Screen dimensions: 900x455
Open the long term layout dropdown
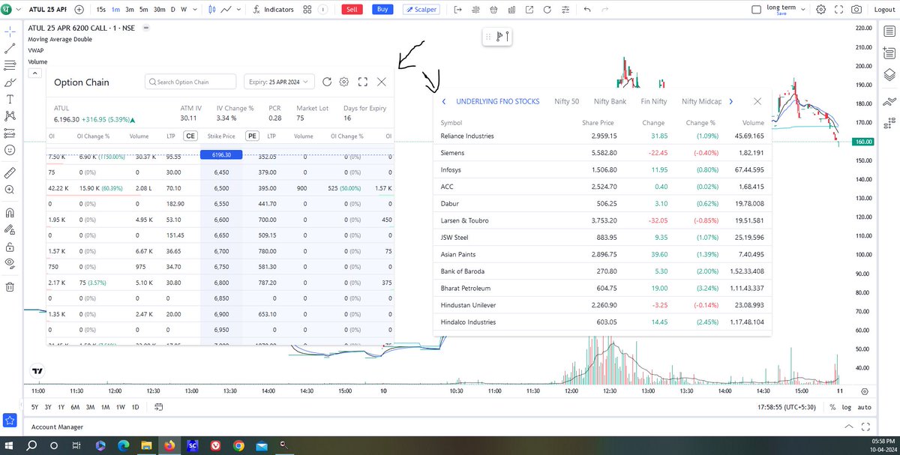click(x=804, y=10)
